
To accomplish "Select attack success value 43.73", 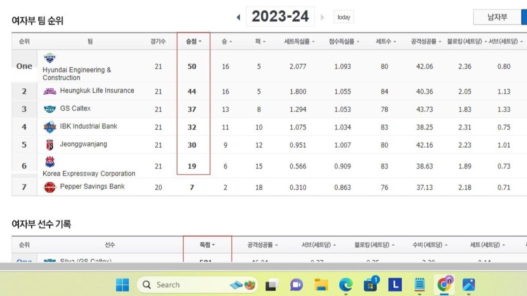I will (x=424, y=109).
